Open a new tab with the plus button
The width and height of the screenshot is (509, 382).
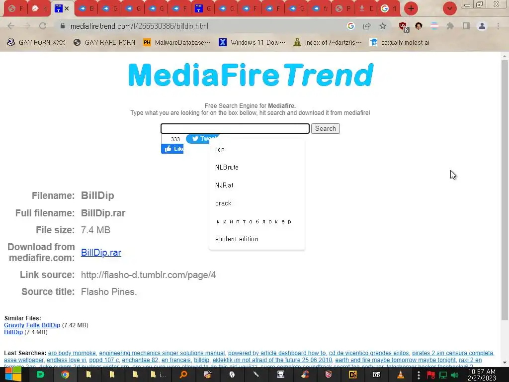[411, 9]
